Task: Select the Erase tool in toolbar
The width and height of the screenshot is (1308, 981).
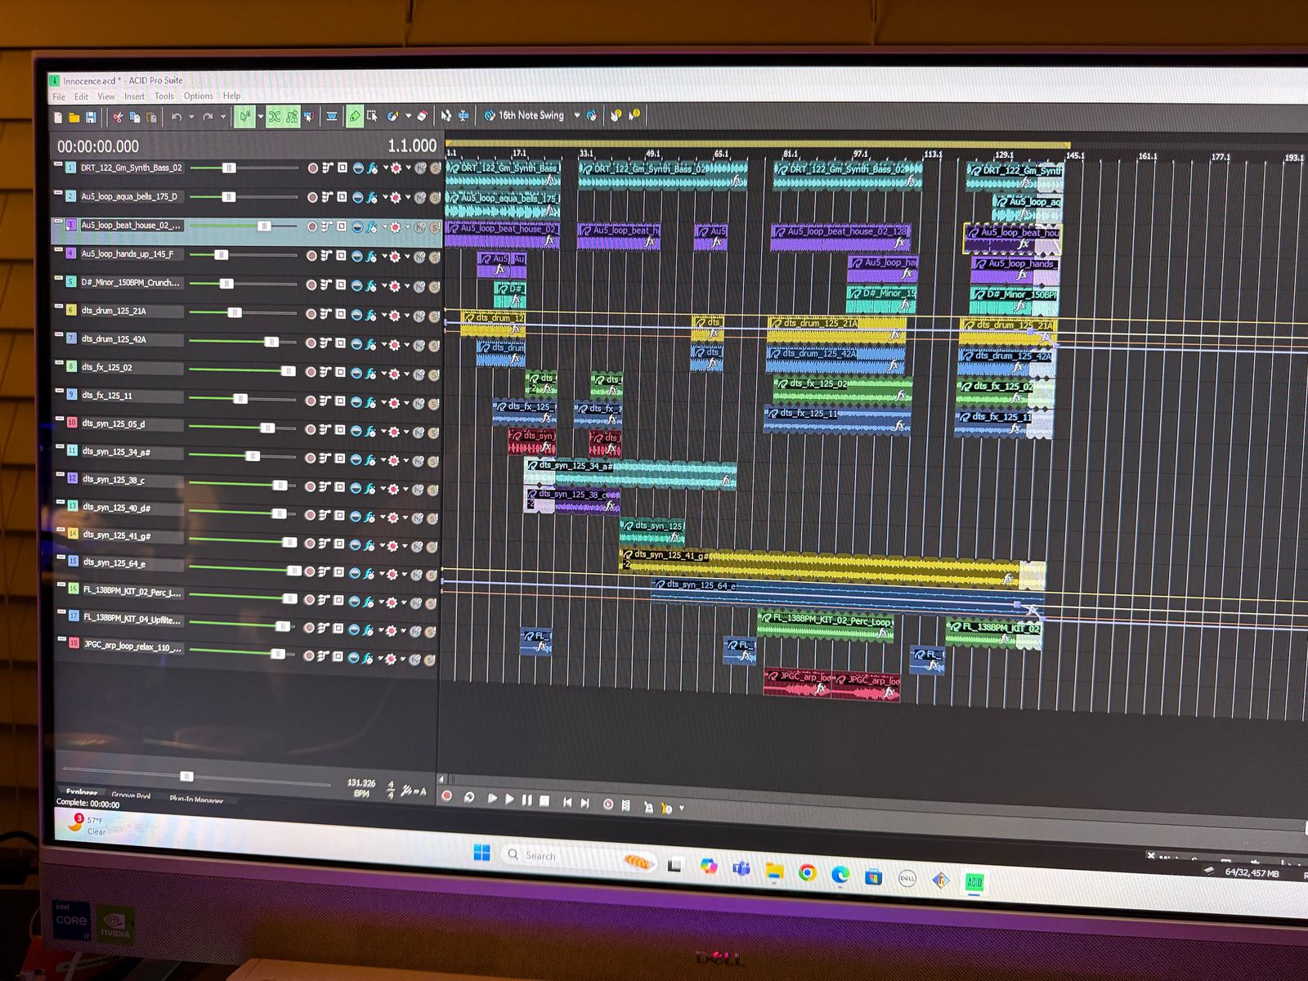Action: click(422, 116)
